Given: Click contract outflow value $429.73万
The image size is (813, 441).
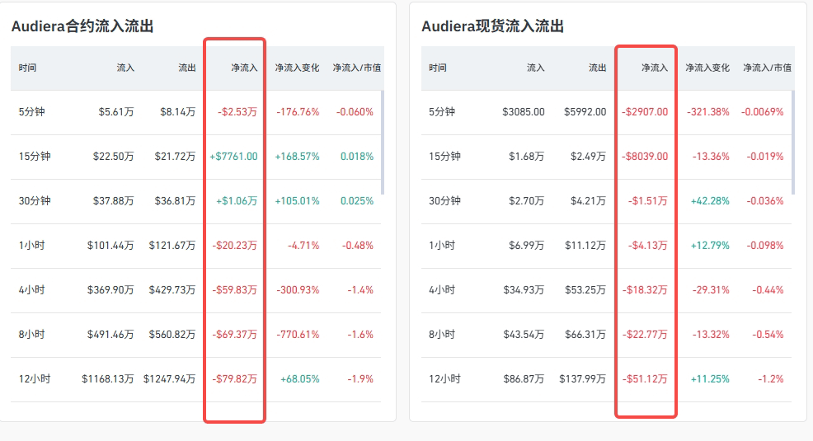Looking at the screenshot, I should pyautogui.click(x=172, y=290).
